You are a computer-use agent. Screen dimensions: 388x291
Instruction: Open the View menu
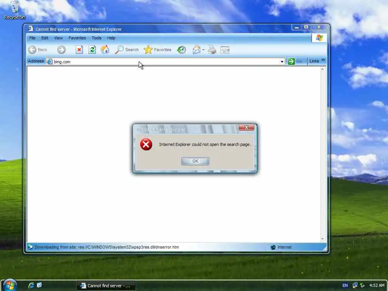pos(58,38)
